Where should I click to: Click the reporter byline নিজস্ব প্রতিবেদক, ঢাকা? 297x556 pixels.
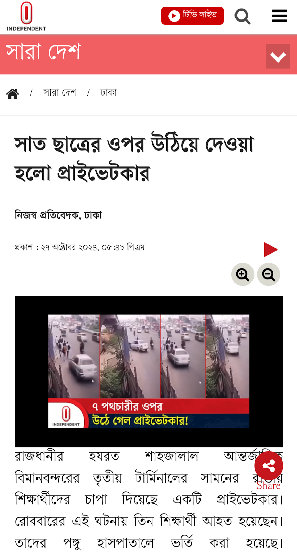(58, 215)
